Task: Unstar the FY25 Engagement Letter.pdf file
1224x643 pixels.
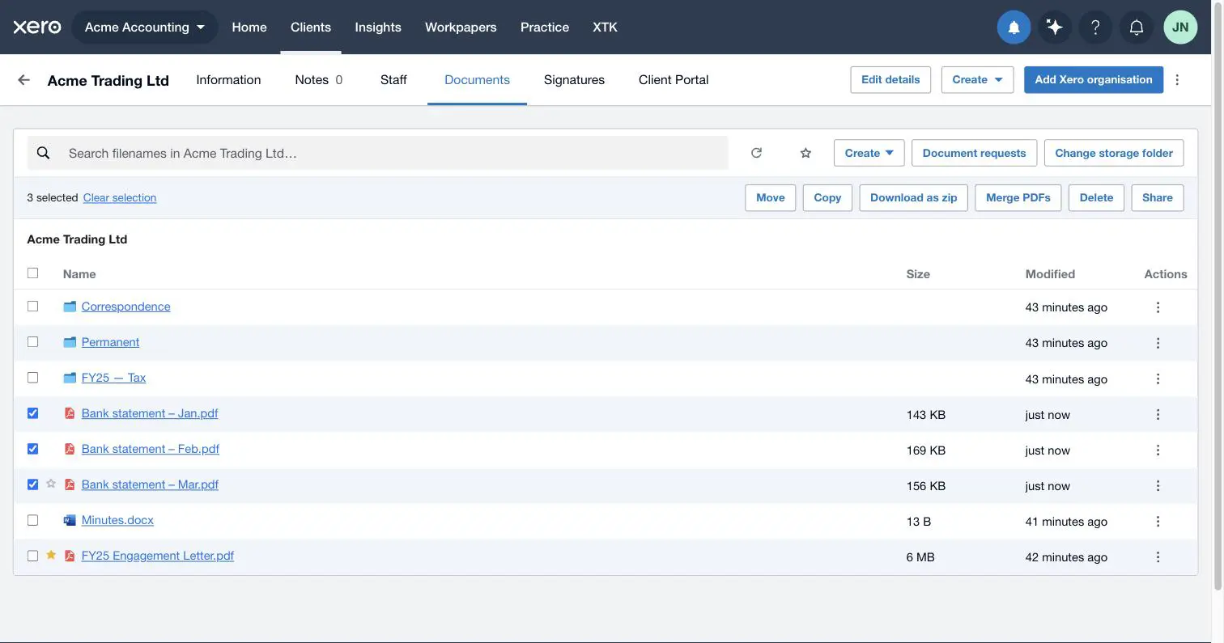Action: point(51,555)
